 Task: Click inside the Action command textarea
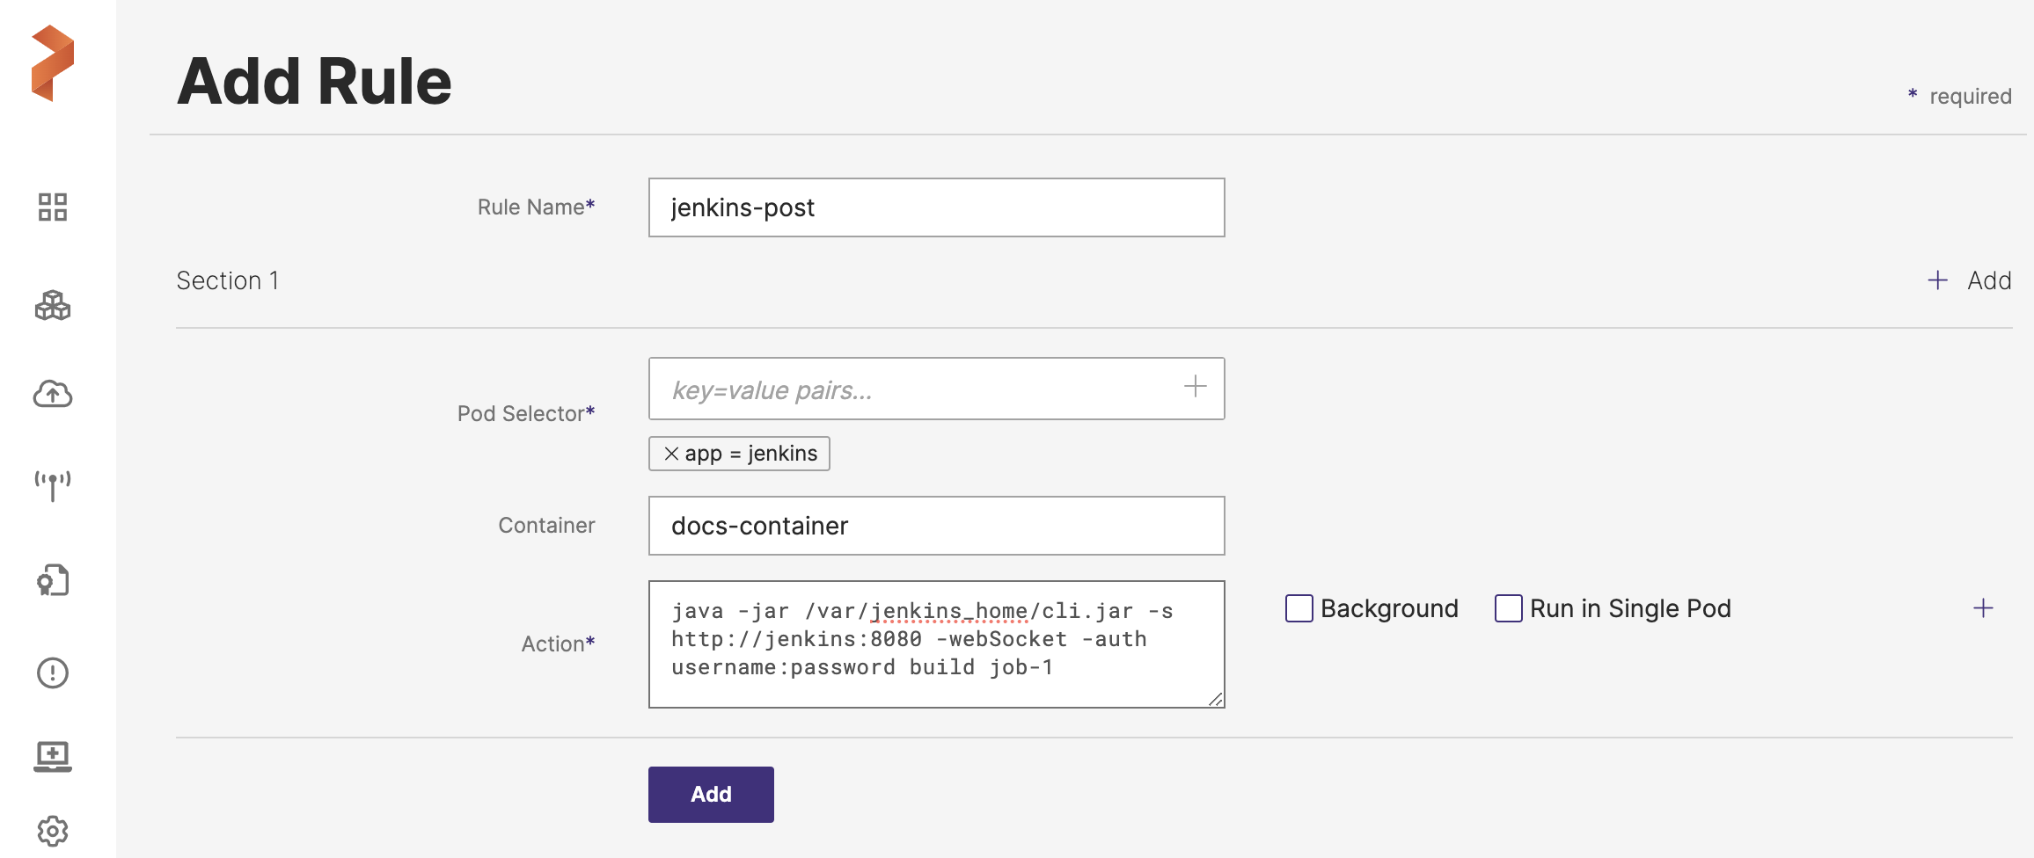coord(936,643)
